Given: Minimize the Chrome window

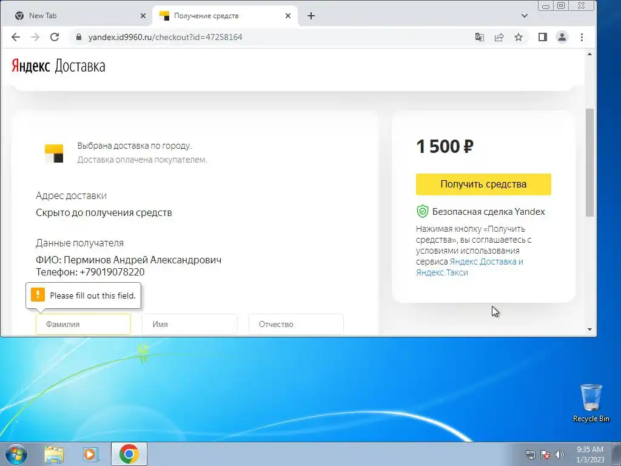Looking at the screenshot, I should coord(546,5).
